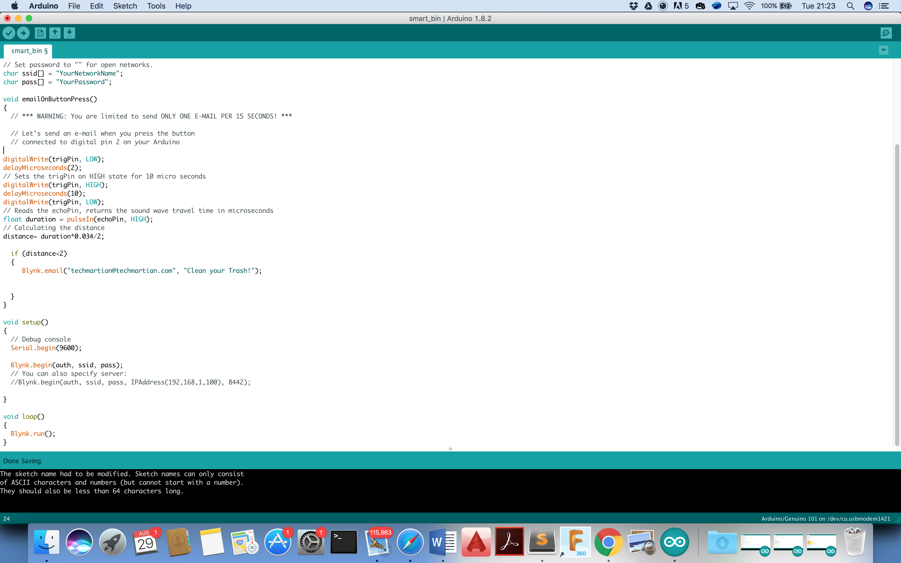901x563 pixels.
Task: Open the Serial Monitor magnifier icon
Action: [x=886, y=33]
